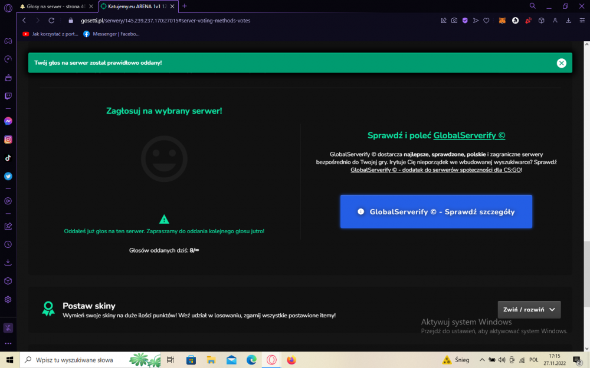Open GX Control speedometer icon in sidebar

point(8,59)
